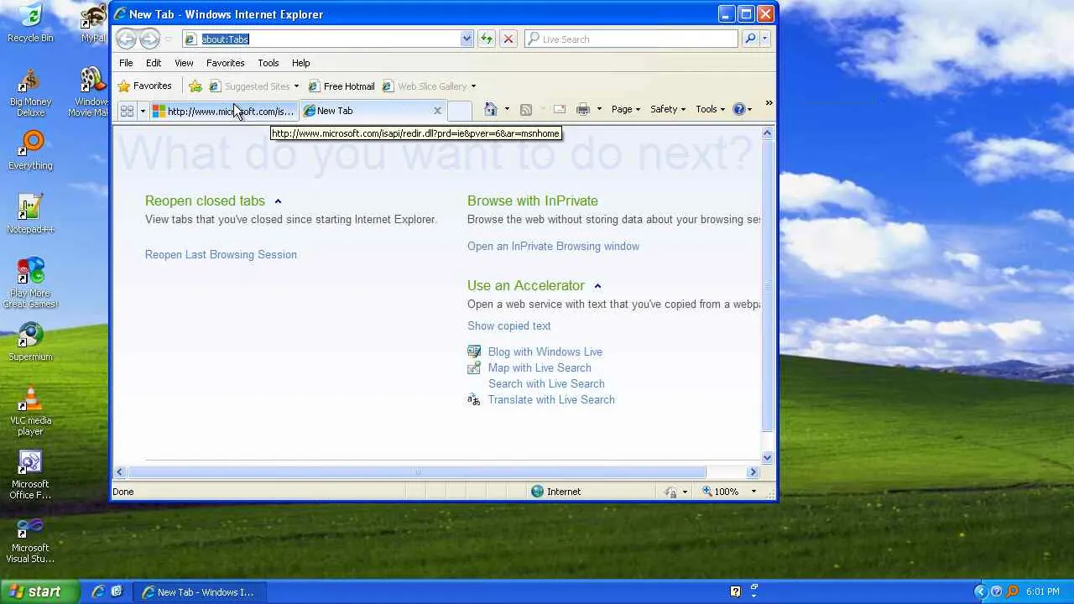Open the Page command dropdown

pyautogui.click(x=626, y=109)
